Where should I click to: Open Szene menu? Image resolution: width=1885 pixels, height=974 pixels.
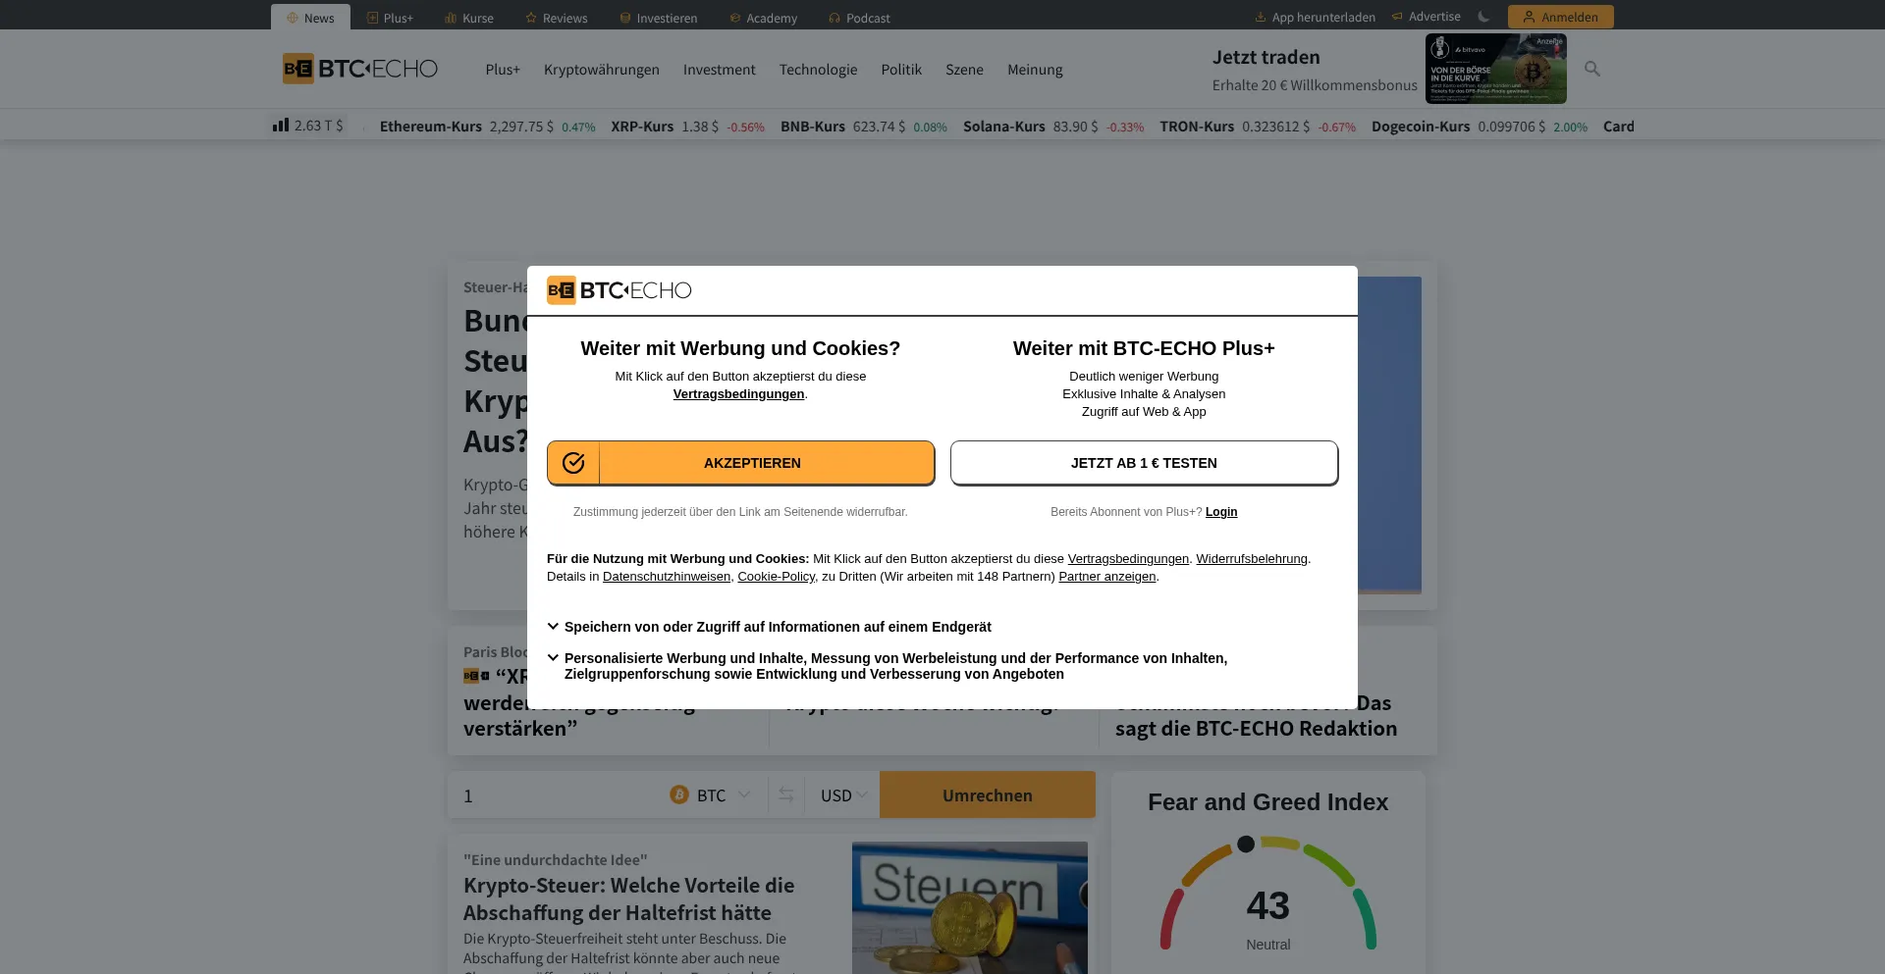pos(964,70)
